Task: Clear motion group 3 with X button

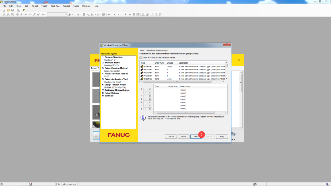Action: pyautogui.click(x=150, y=93)
